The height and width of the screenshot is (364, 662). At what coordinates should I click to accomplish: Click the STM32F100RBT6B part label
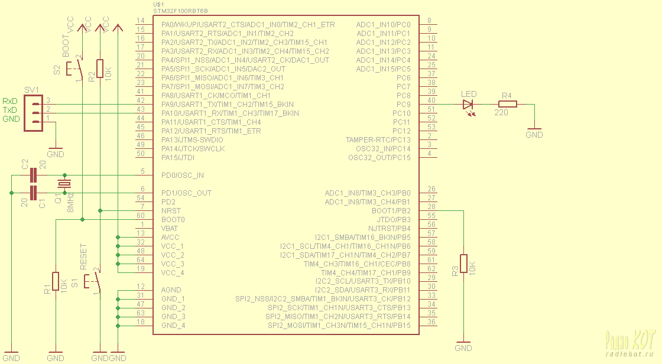(x=180, y=11)
